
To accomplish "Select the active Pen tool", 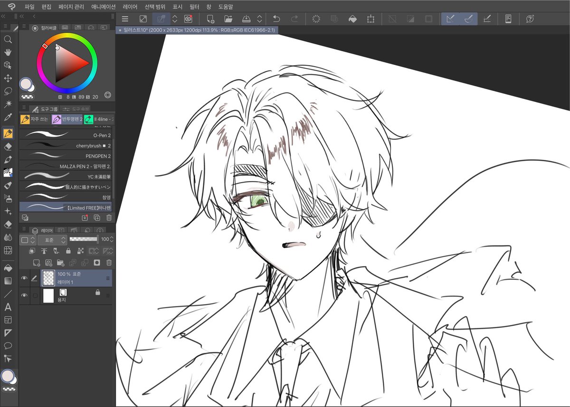I will pyautogui.click(x=8, y=133).
